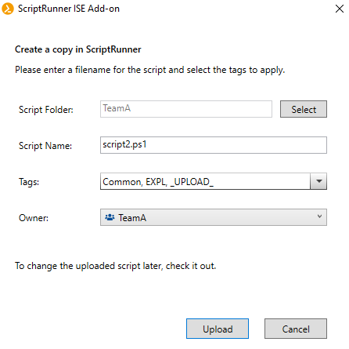Click the 'Please enter a filename' instruction text
This screenshot has width=349, height=349.
coord(150,70)
